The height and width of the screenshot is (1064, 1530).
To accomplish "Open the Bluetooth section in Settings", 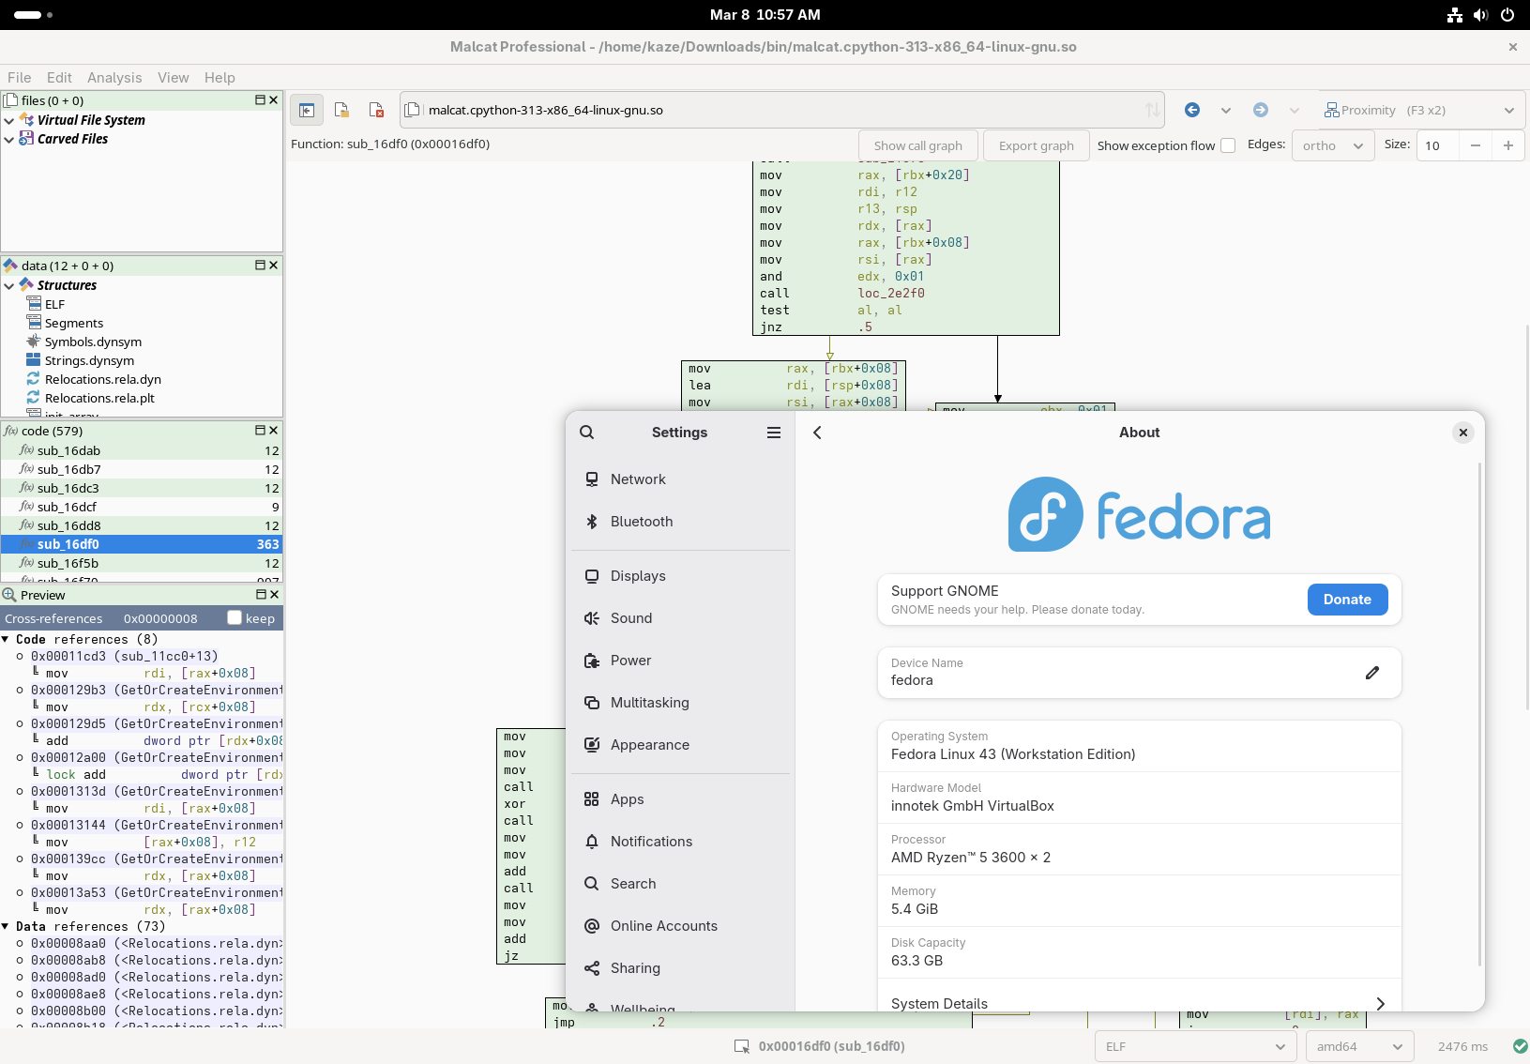I will click(x=641, y=522).
